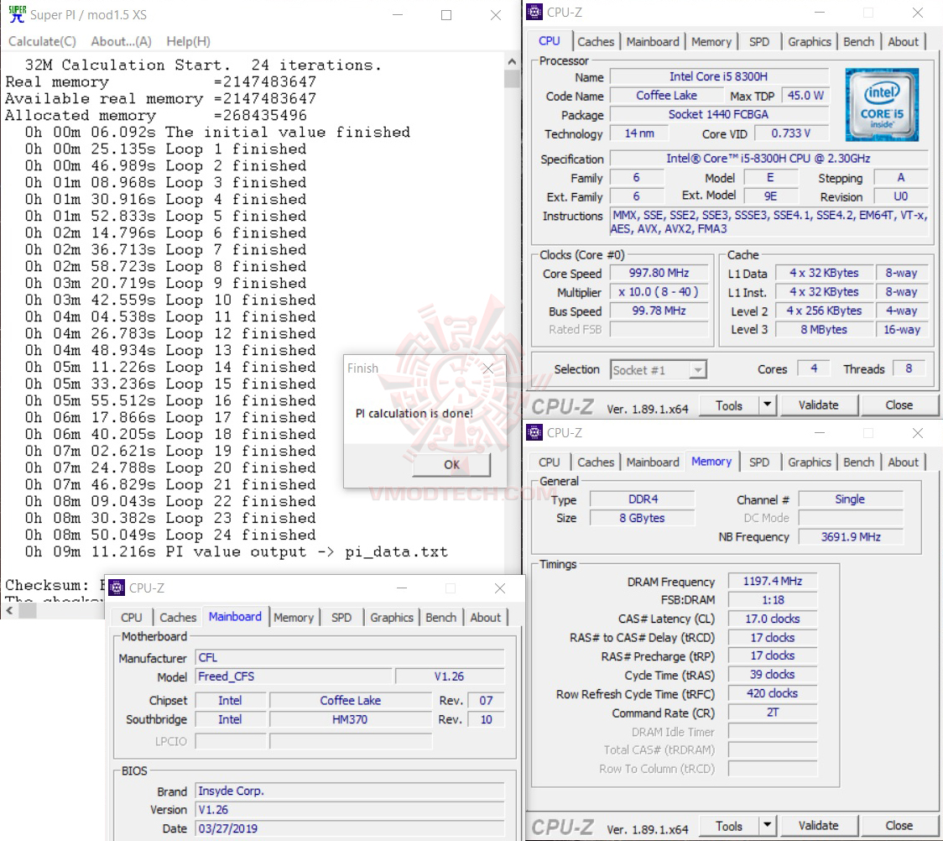Select Caches tab in the Mainboard CPU-Z window
The height and width of the screenshot is (841, 943).
click(x=177, y=617)
